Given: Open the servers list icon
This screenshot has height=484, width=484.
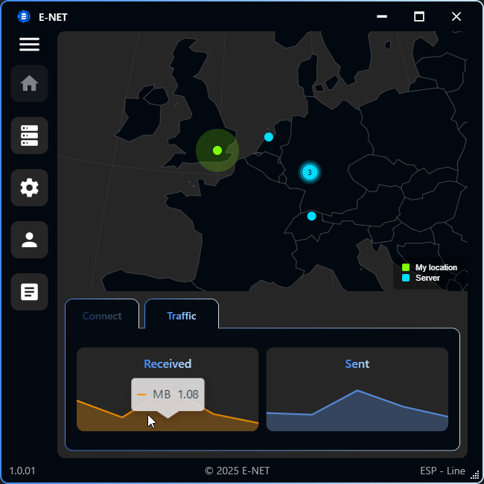Looking at the screenshot, I should [29, 136].
